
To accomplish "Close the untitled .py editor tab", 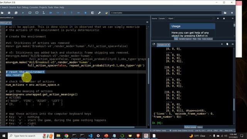I will [10, 23].
